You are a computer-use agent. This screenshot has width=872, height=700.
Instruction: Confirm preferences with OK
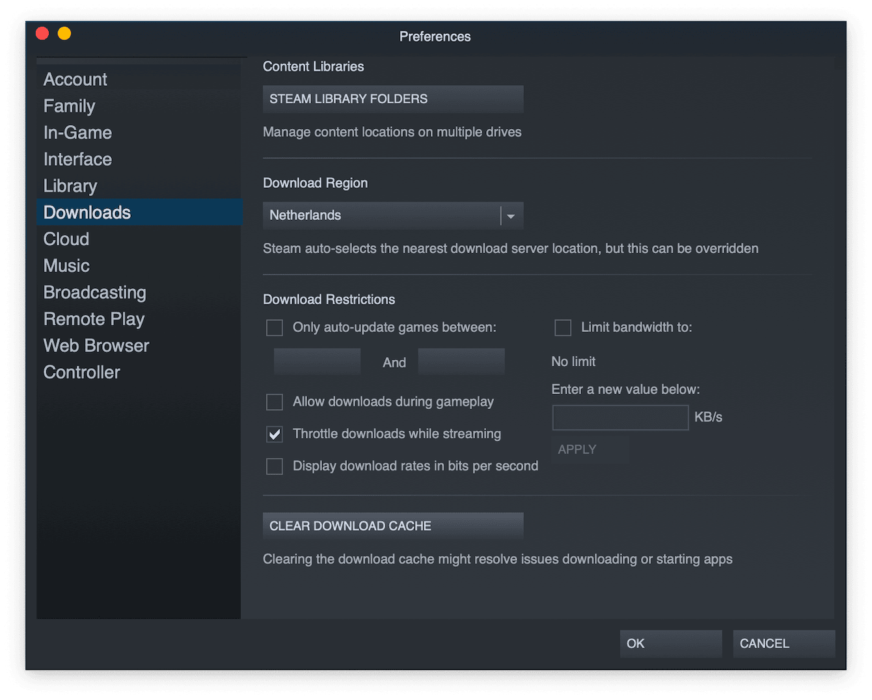670,643
